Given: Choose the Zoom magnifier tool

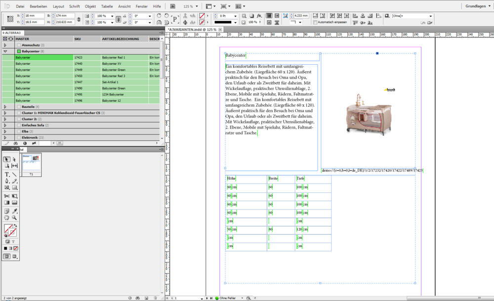Looking at the screenshot, I should (x=14, y=217).
